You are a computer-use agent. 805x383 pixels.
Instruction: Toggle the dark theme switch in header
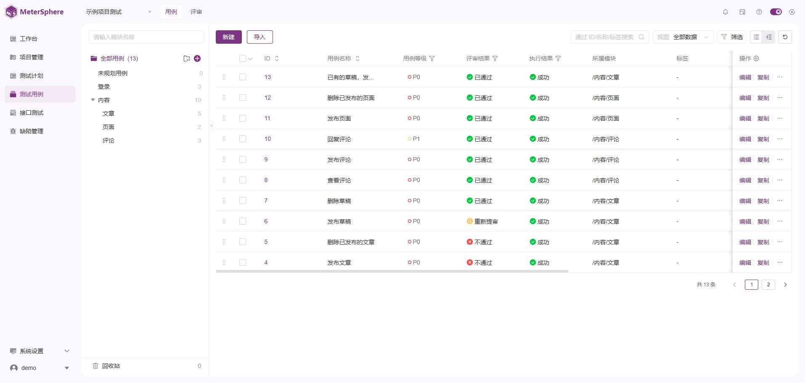[776, 12]
